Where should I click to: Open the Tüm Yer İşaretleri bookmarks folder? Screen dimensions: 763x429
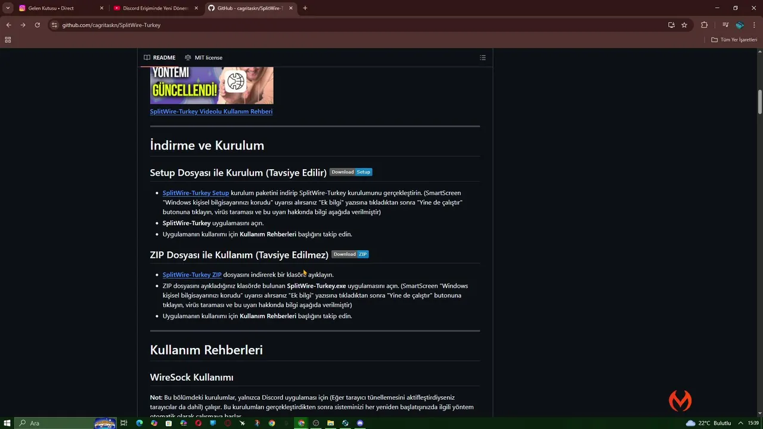point(734,40)
